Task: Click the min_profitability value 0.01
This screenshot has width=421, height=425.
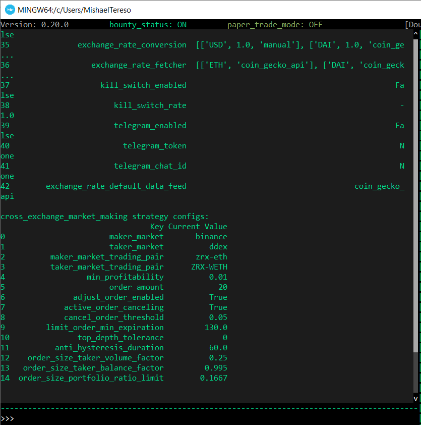Action: point(218,277)
